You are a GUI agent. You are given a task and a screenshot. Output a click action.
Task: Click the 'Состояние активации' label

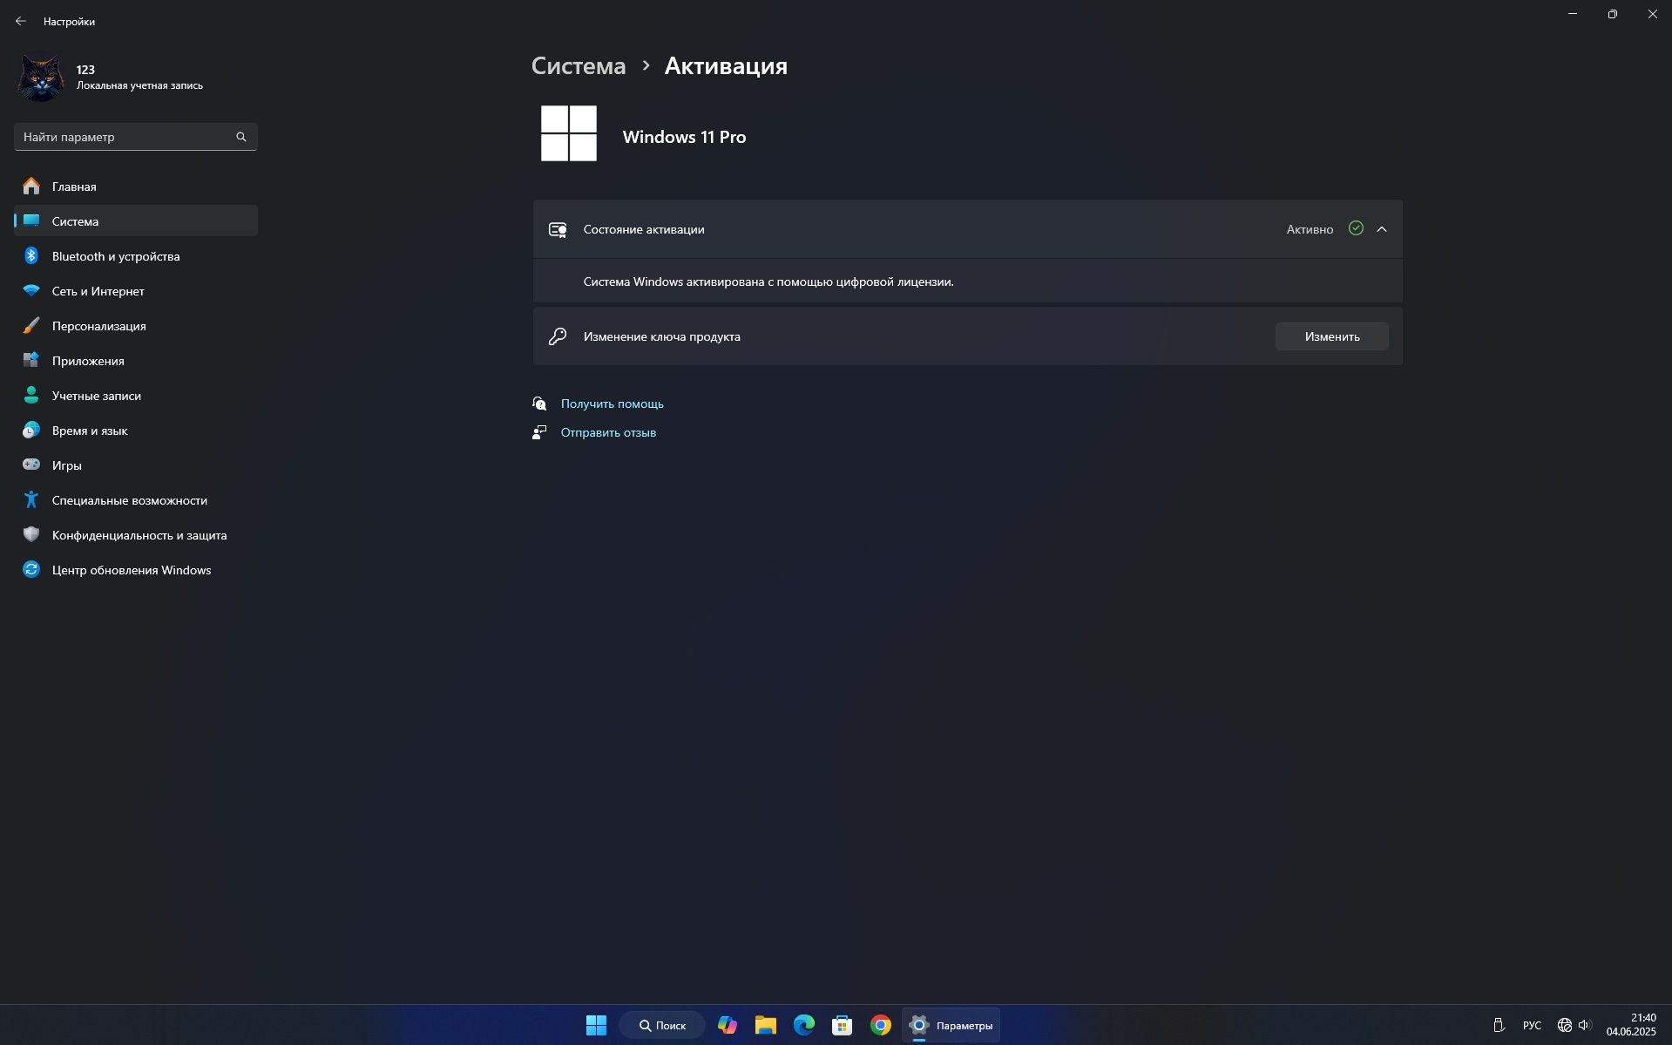644,229
